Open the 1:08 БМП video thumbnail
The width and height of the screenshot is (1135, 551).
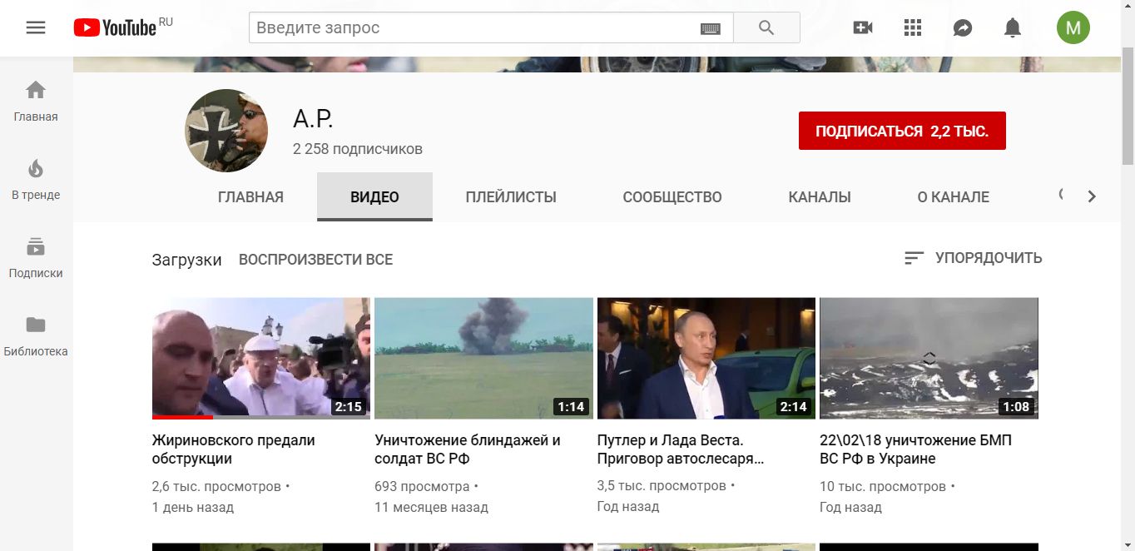[929, 358]
